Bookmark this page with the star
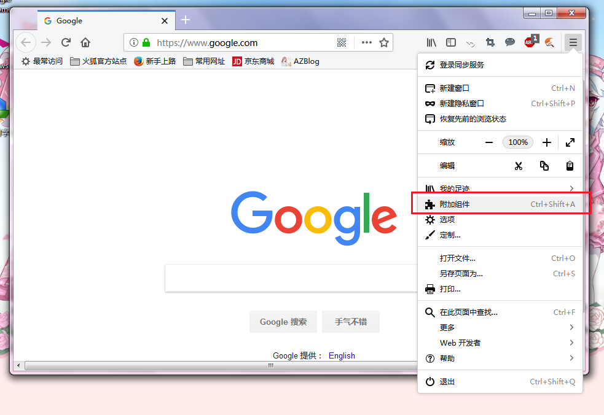Screen dimensions: 604x415 click(384, 42)
